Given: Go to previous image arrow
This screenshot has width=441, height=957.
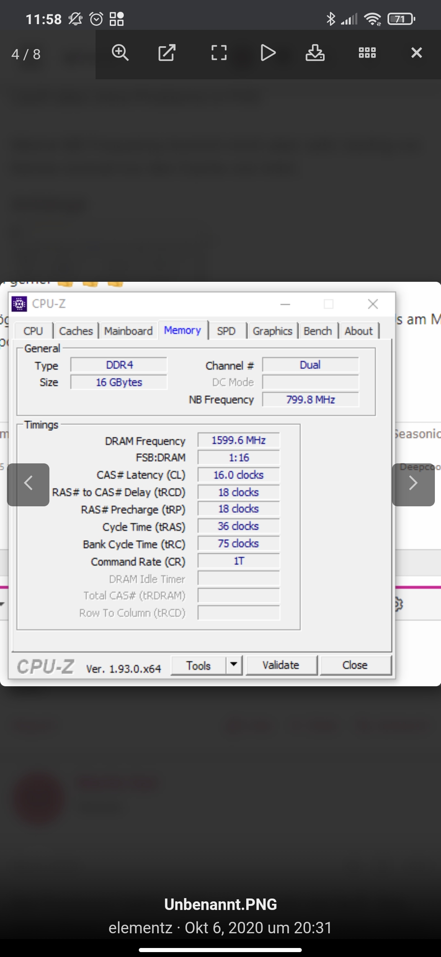Looking at the screenshot, I should coord(28,485).
